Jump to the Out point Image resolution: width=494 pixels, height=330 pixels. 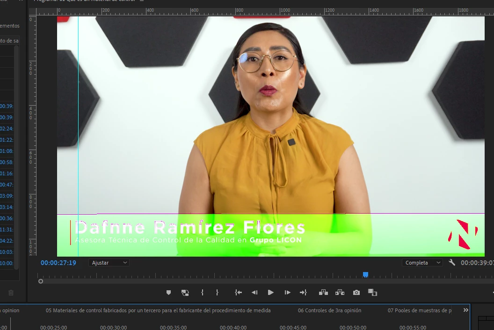coord(304,293)
